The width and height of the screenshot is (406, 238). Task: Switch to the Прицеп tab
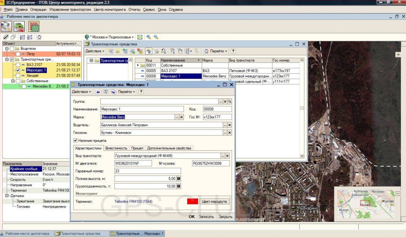point(137,148)
